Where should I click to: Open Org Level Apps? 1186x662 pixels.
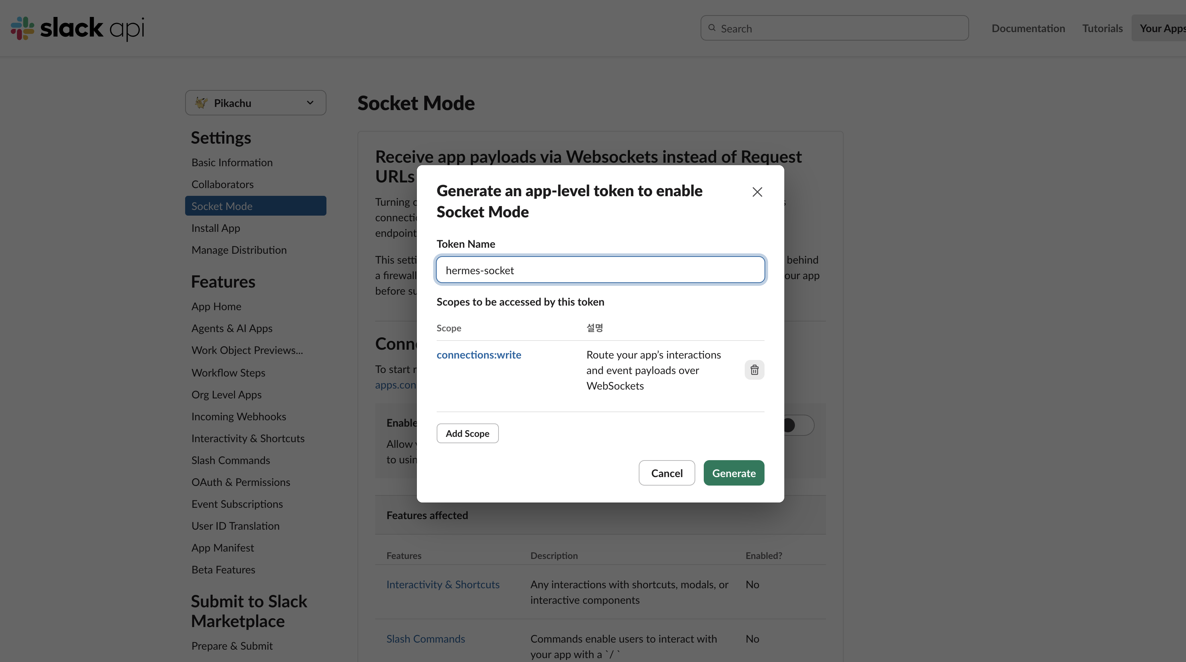226,395
